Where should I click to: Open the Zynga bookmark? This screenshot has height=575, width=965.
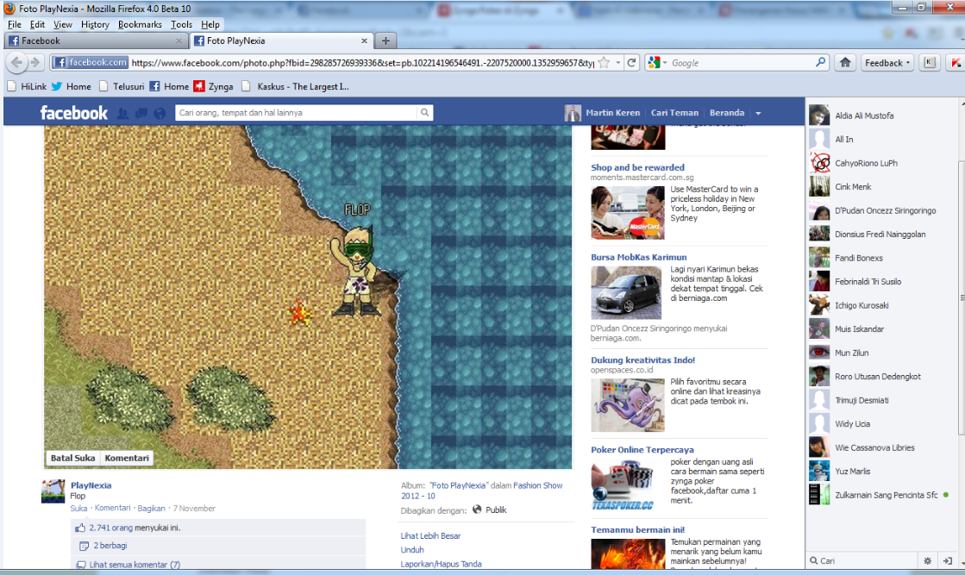click(x=214, y=87)
